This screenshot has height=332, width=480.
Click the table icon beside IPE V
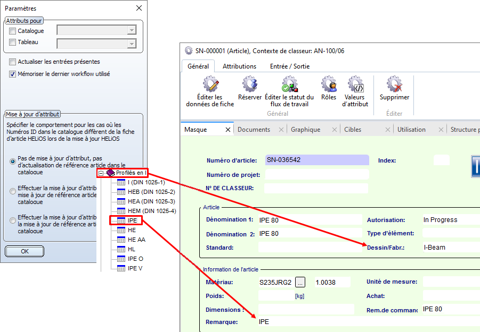(x=121, y=268)
